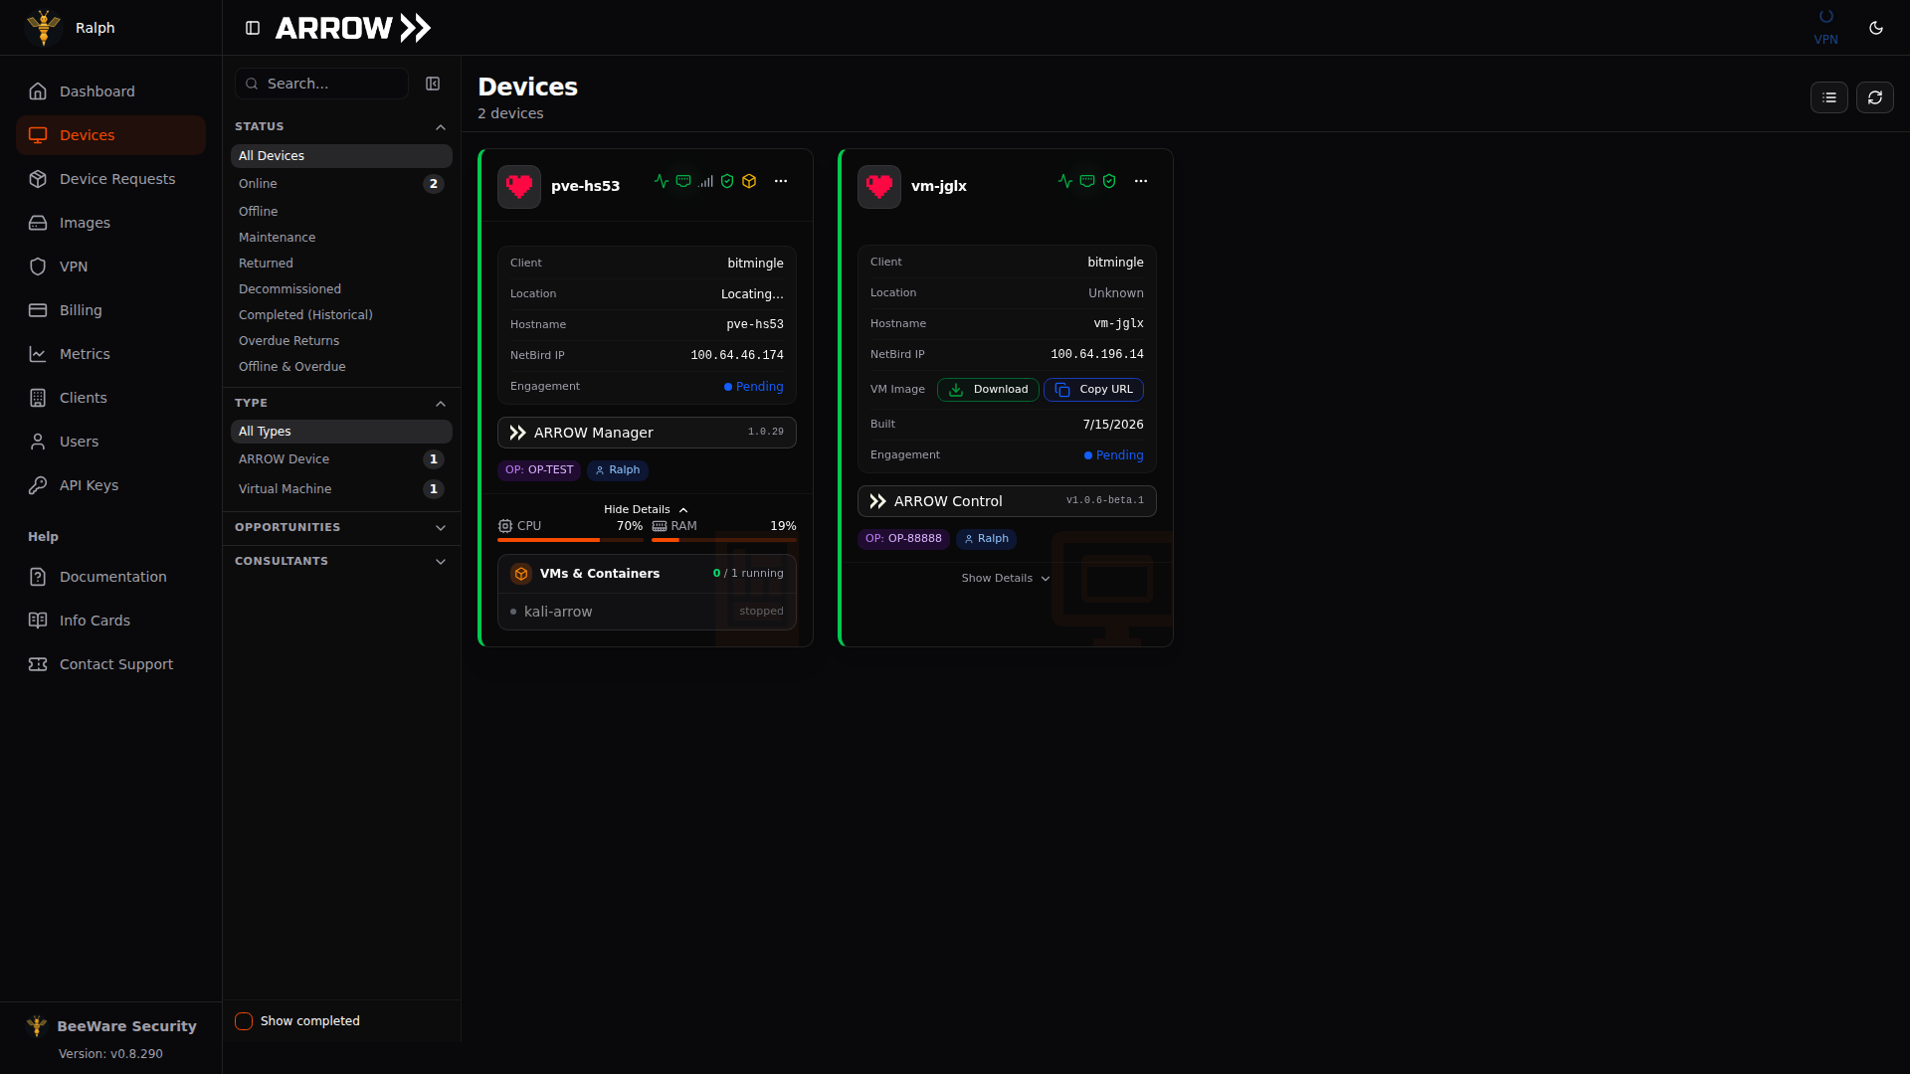Click the Ralph tag on pve-hs53 card
This screenshot has height=1074, width=1910.
click(618, 470)
